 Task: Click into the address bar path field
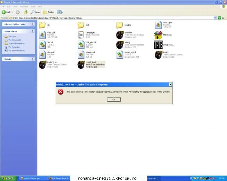[111, 18]
